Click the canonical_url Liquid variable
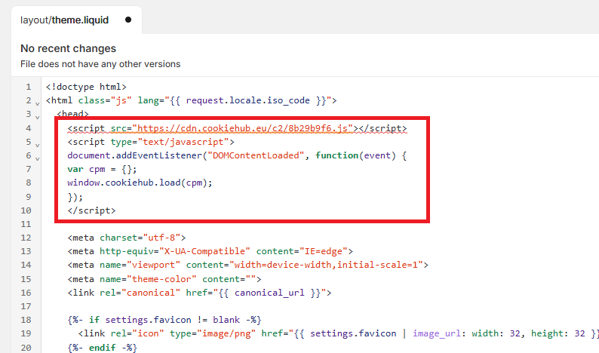The width and height of the screenshot is (599, 353). [x=269, y=293]
